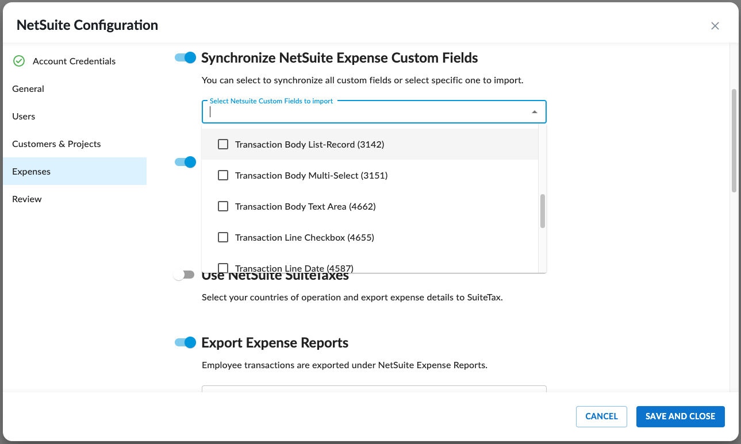The image size is (741, 444).
Task: Toggle Export Expense Reports switch
Action: pos(186,342)
